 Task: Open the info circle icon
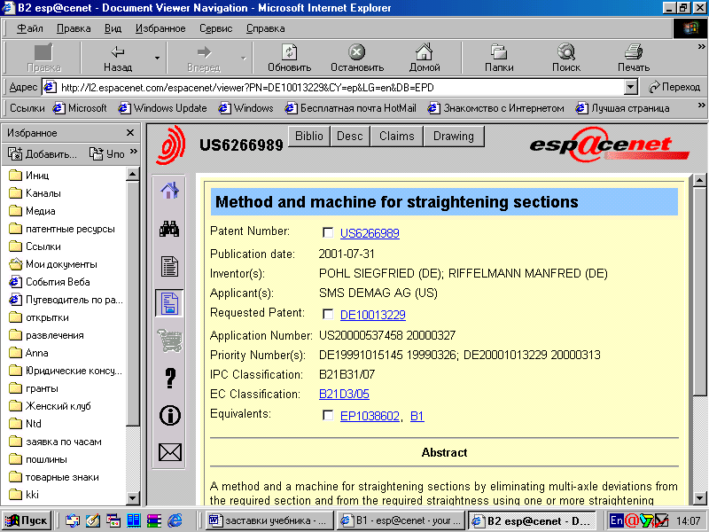pyautogui.click(x=170, y=415)
